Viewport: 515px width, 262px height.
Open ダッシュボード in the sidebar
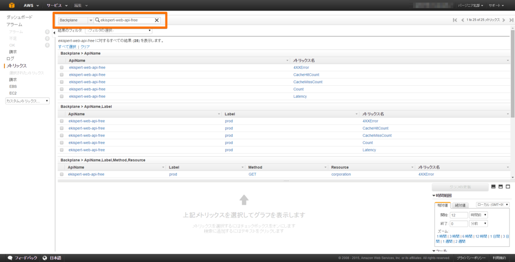20,17
